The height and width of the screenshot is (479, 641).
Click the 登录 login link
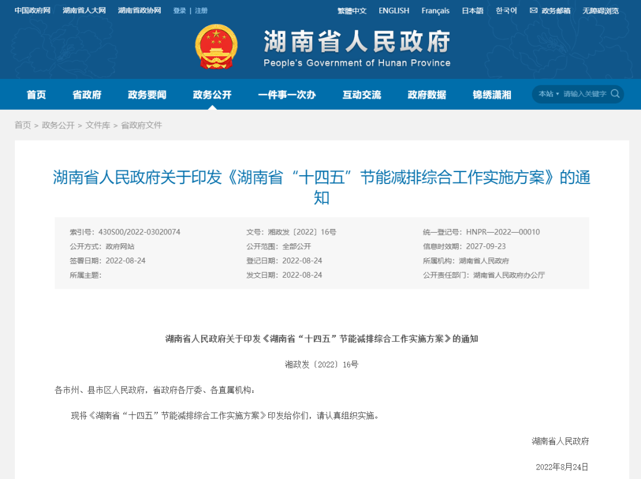tap(179, 10)
